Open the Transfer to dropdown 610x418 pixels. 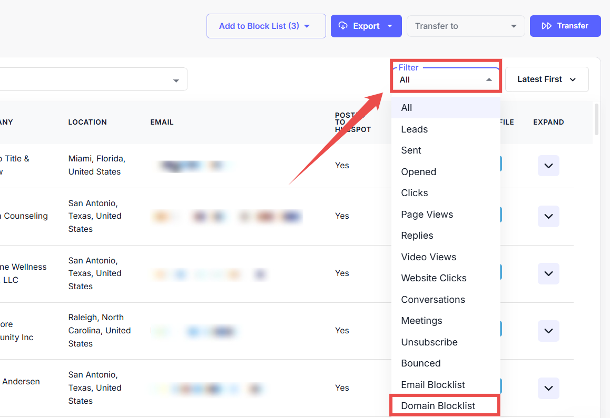pos(465,26)
